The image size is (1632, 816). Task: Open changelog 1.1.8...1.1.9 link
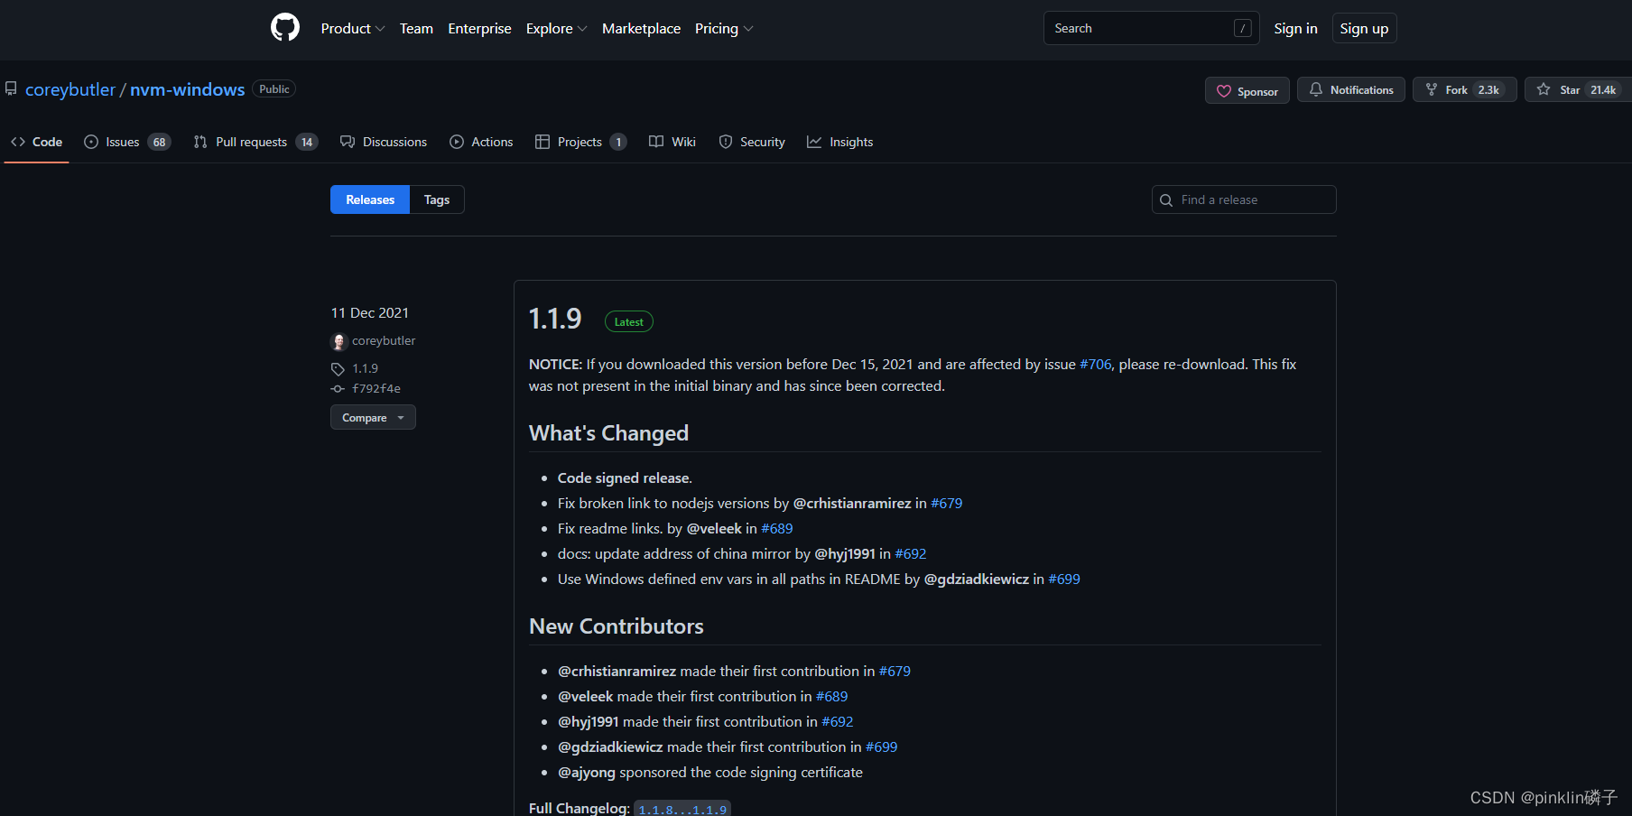coord(682,810)
